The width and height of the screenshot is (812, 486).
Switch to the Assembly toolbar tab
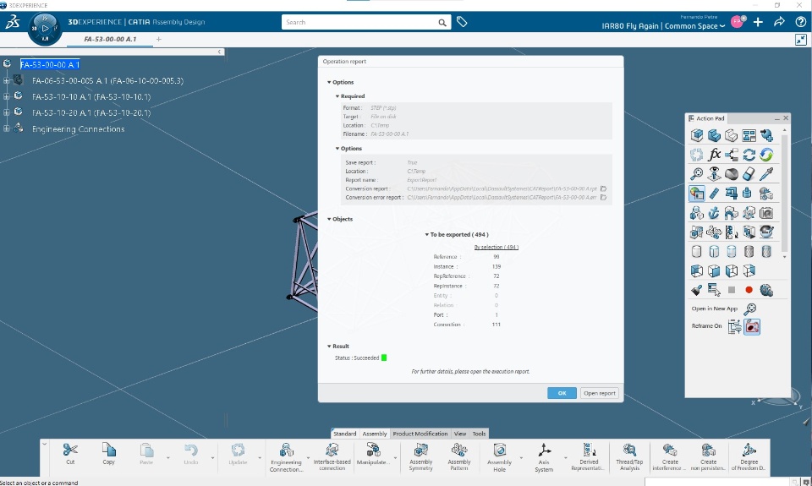tap(375, 434)
